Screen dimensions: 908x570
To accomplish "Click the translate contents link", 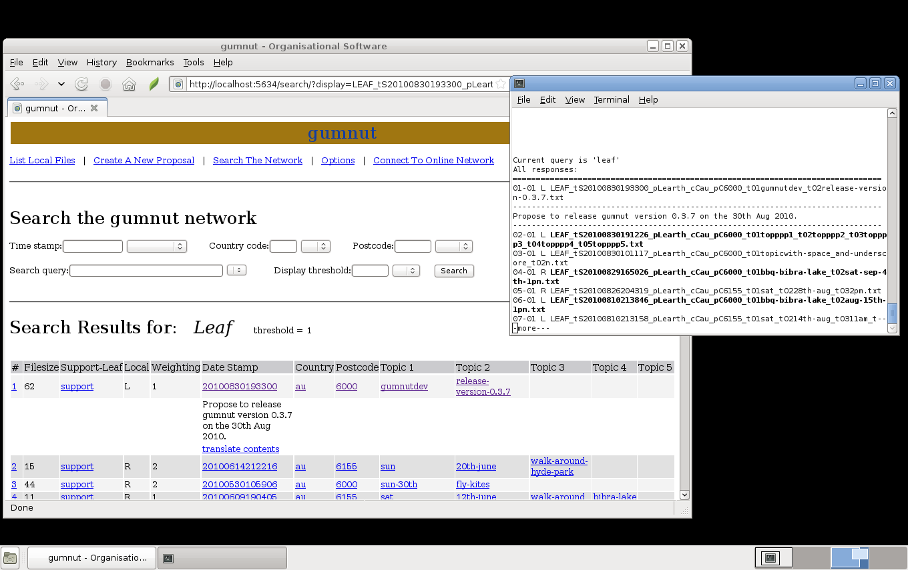I will point(241,449).
